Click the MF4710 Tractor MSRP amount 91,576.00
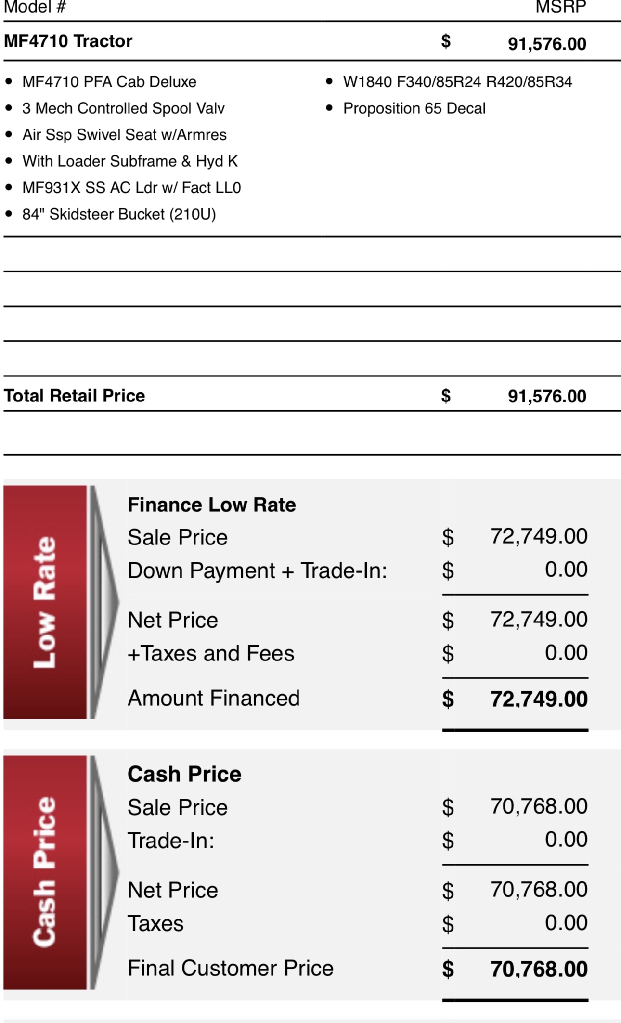Viewport: 621px width, 1023px height. pos(547,44)
